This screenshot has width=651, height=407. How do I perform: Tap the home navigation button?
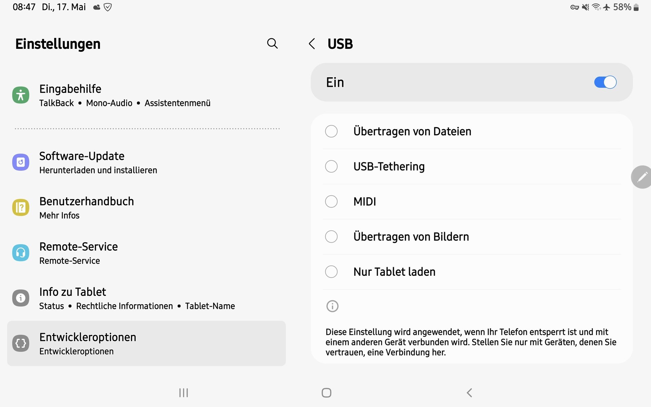[x=326, y=393]
